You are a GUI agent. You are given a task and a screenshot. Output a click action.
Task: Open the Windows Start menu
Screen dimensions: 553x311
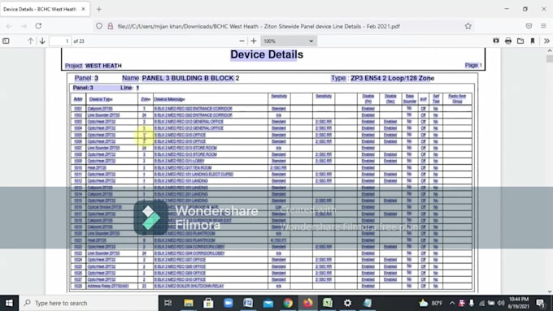[x=9, y=303]
